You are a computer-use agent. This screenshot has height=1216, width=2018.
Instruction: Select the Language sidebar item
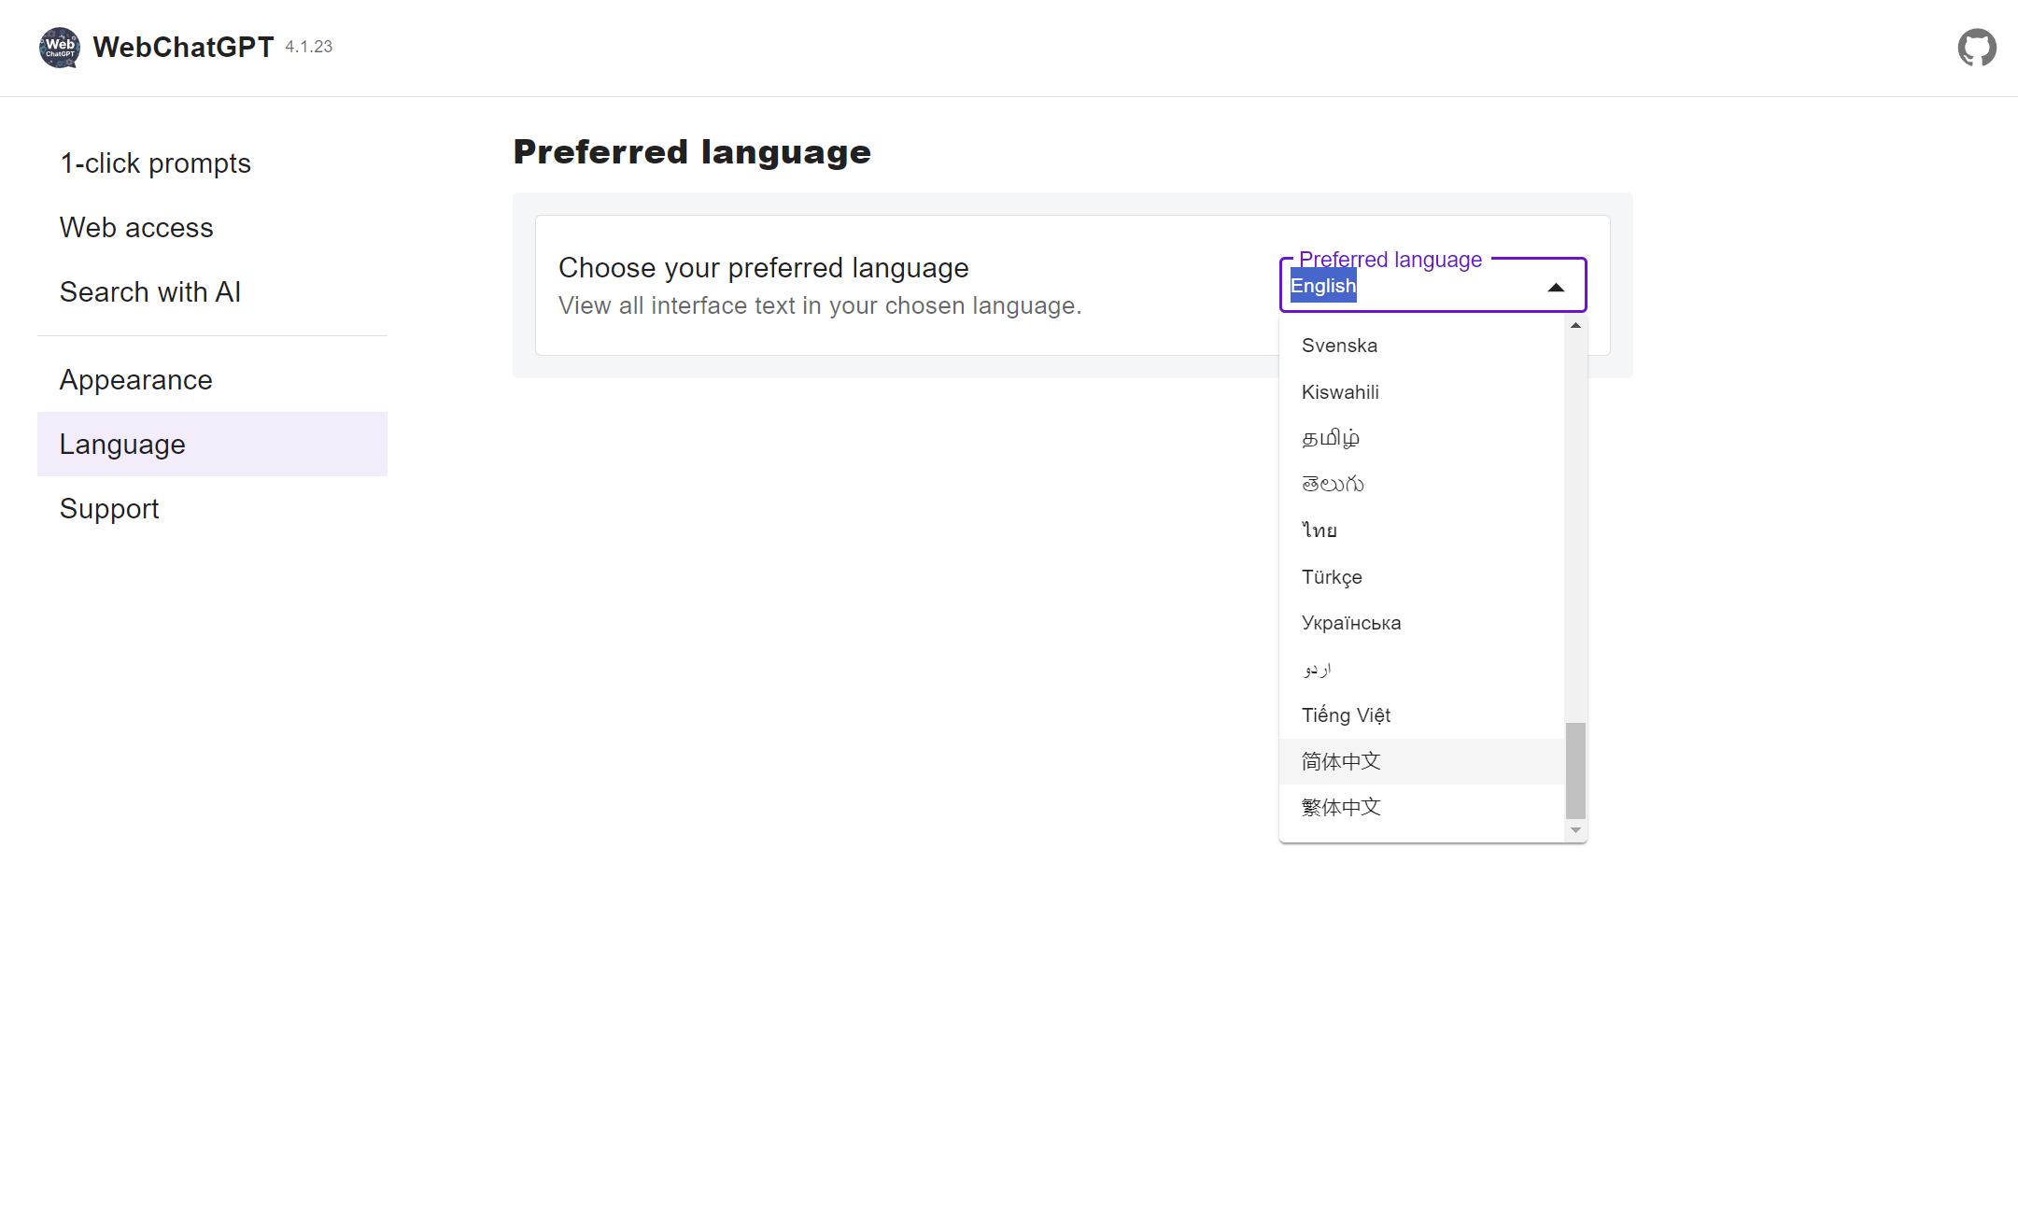click(212, 445)
